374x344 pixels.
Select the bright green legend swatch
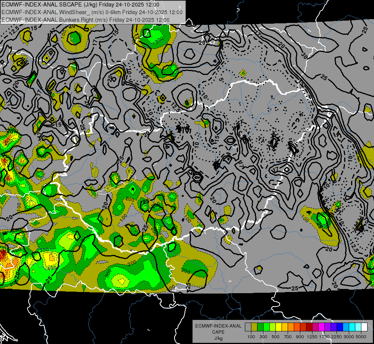click(266, 327)
